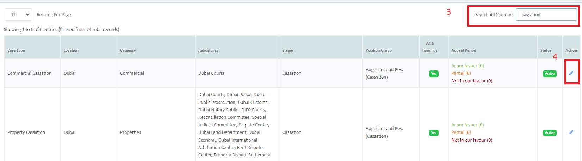582x161 pixels.
Task: Edit the Commercial Cassation row via pencil icon
Action: click(571, 73)
